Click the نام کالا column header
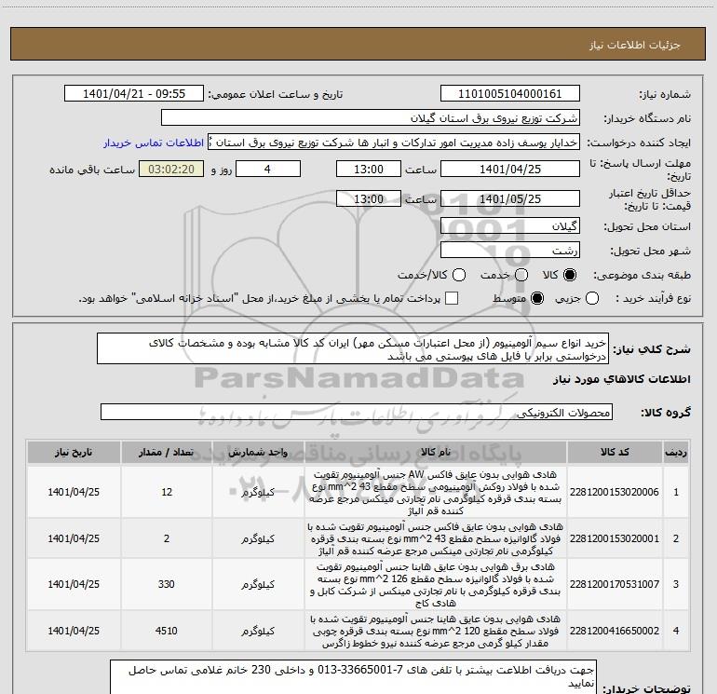The image size is (717, 694). pos(436,453)
